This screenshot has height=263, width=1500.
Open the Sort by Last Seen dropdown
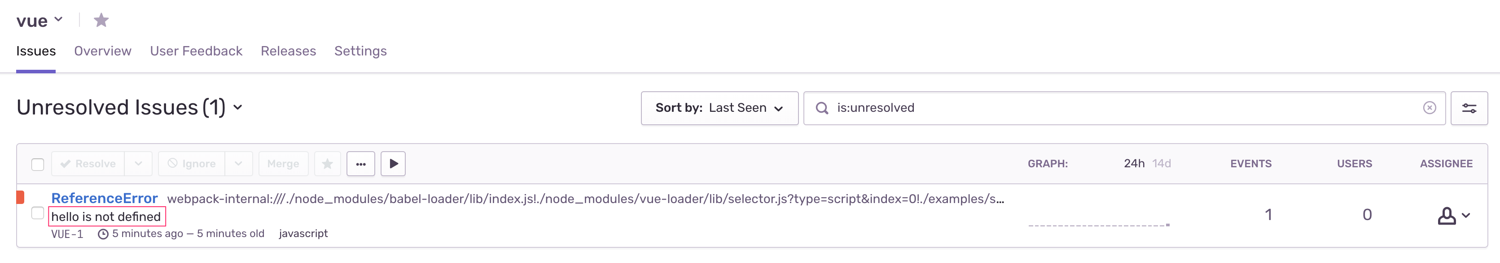(719, 108)
